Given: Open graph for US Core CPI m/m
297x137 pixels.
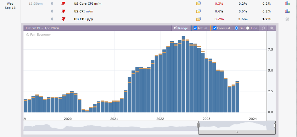Looking at the screenshot, I should pos(287,3).
